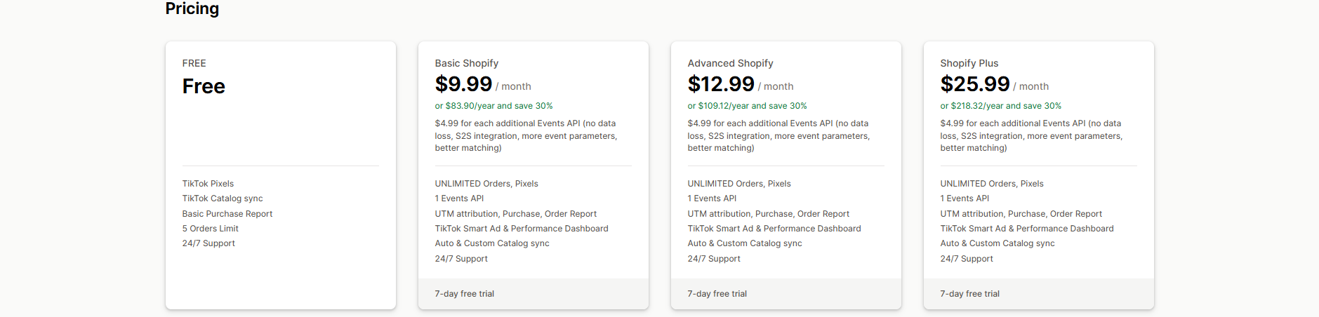The image size is (1319, 317).
Task: Select the Basic Shopify plan title
Action: click(466, 63)
